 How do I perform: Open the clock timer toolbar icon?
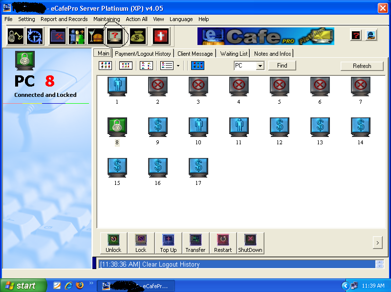(35, 36)
